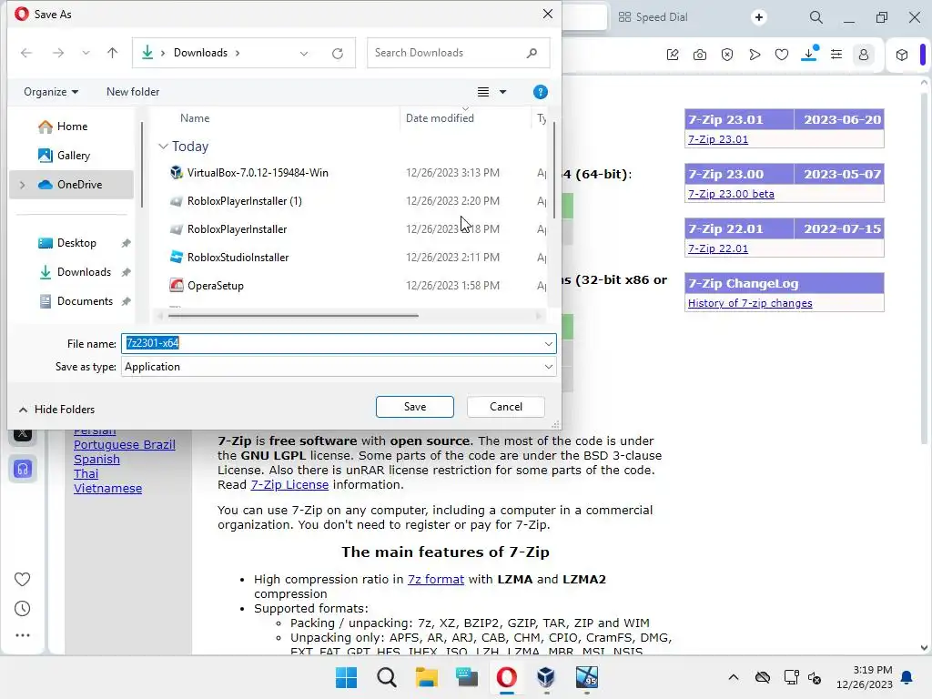Open pinned Downloads folder
Viewport: 932px width, 699px height.
pyautogui.click(x=84, y=271)
